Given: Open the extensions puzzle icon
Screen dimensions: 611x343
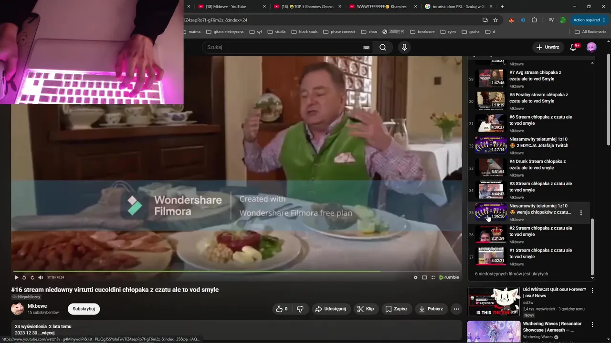Looking at the screenshot, I should (x=534, y=20).
